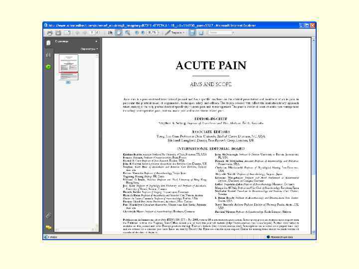The image size is (359, 269).
Task: Collapse the Pages panel header arrow
Action: click(x=96, y=41)
